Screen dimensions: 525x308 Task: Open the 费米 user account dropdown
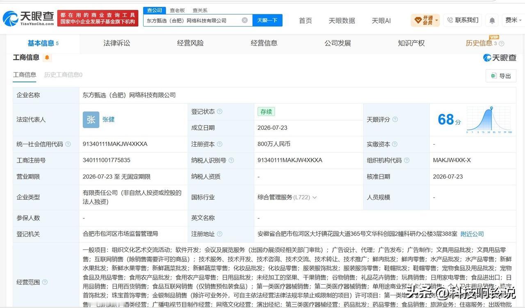[513, 20]
